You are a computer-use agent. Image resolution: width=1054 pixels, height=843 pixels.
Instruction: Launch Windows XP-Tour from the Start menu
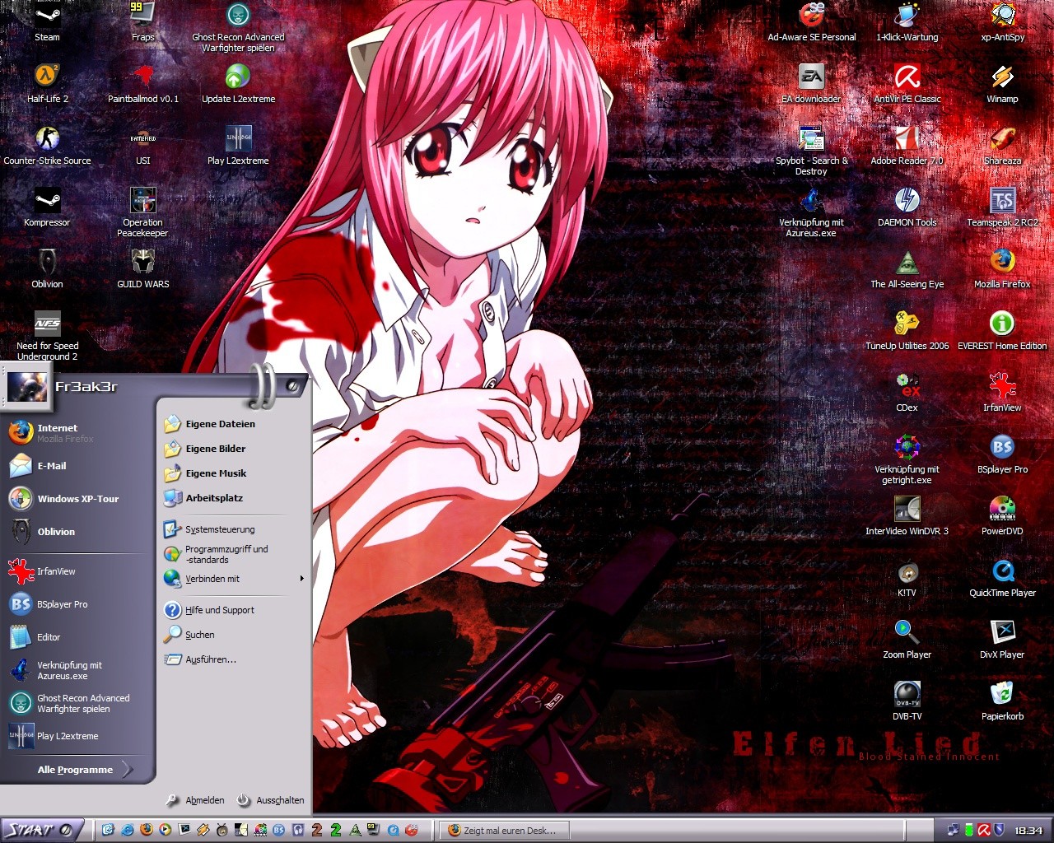(78, 499)
